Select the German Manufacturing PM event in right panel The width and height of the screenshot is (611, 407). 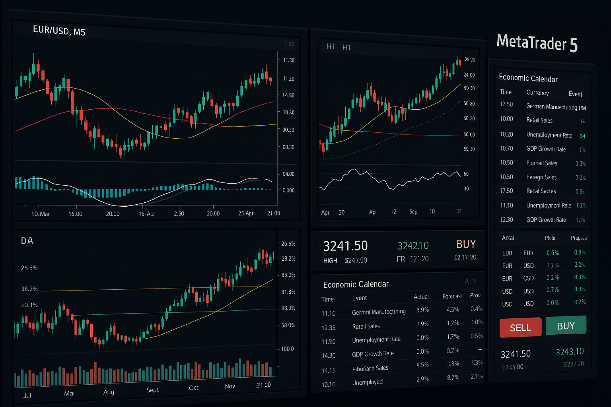(556, 107)
